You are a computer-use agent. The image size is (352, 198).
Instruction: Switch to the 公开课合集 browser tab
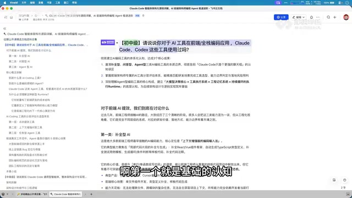[32, 194]
